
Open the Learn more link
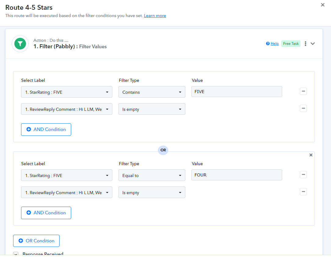(x=155, y=16)
